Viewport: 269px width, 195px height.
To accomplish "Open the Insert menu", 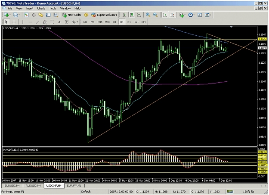I will (x=30, y=8).
